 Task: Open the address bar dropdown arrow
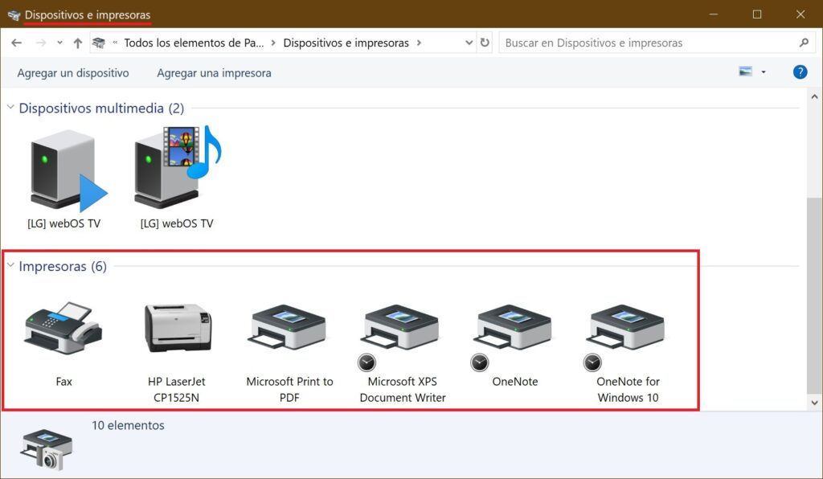(467, 43)
